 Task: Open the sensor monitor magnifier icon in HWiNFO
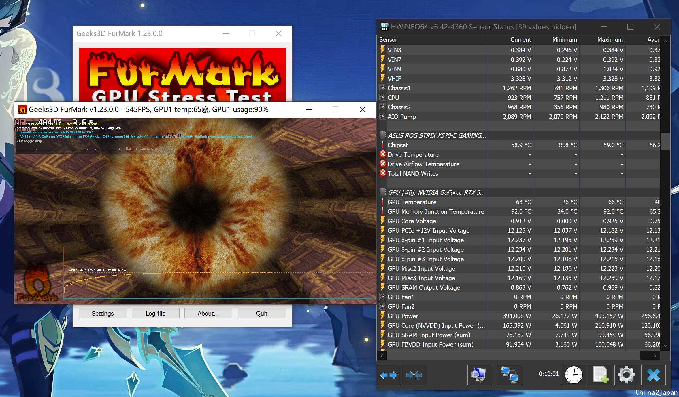tap(480, 375)
